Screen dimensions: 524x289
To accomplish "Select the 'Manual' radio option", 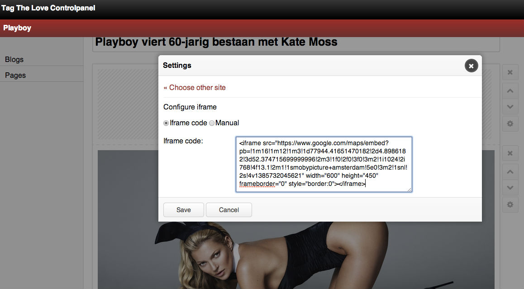I will coord(212,123).
